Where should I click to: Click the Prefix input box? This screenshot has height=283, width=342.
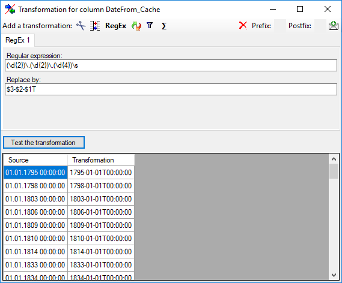coord(280,26)
